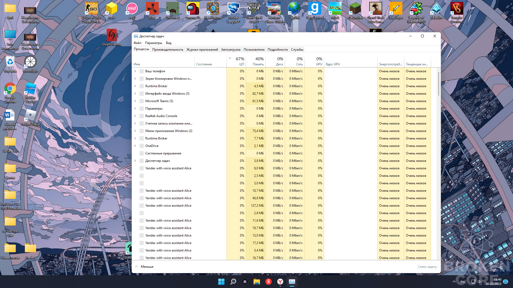Select Системные прерывания process row
Image resolution: width=513 pixels, height=288 pixels.
point(281,153)
